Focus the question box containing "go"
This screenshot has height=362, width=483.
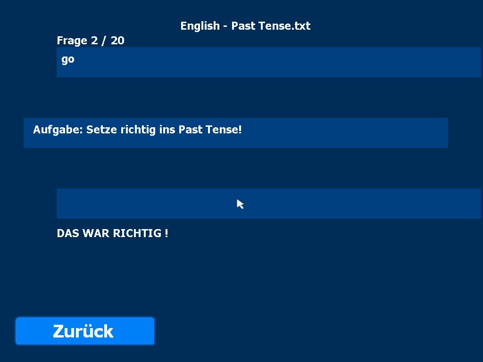(268, 62)
